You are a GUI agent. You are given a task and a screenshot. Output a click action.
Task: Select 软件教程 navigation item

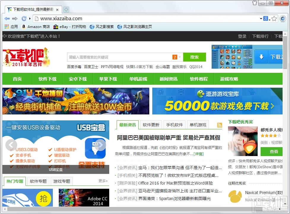(199, 79)
